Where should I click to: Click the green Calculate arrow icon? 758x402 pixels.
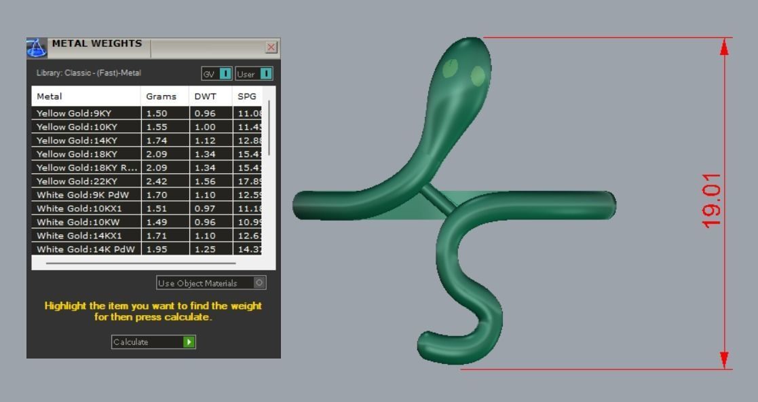pyautogui.click(x=189, y=342)
